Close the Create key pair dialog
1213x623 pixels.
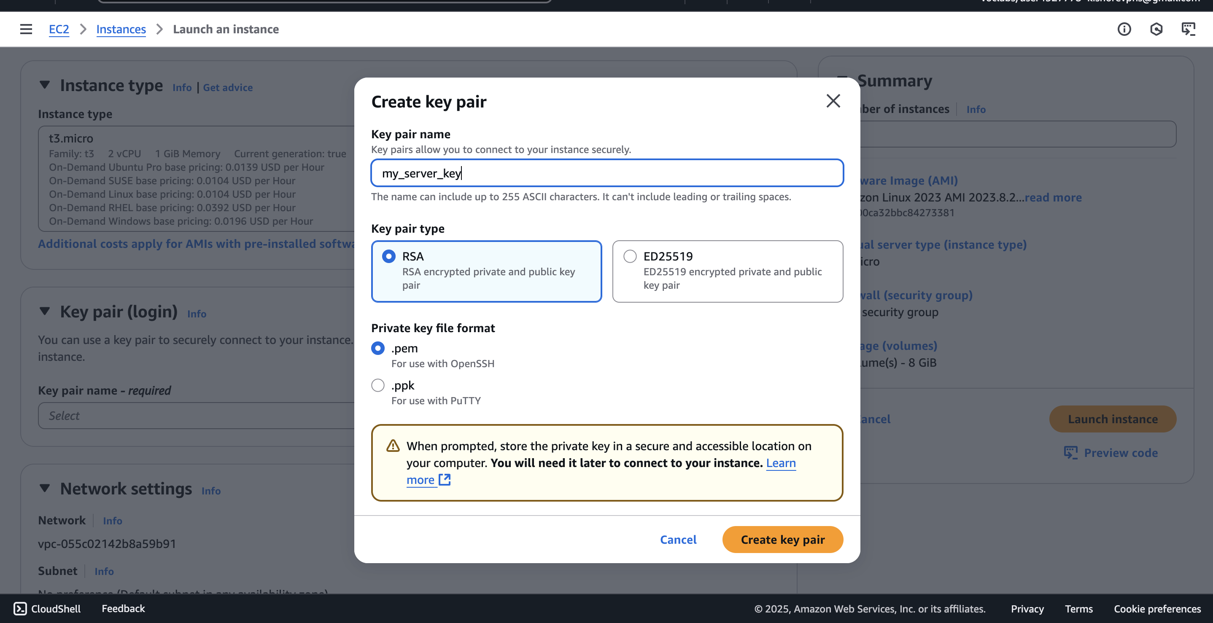[833, 101]
